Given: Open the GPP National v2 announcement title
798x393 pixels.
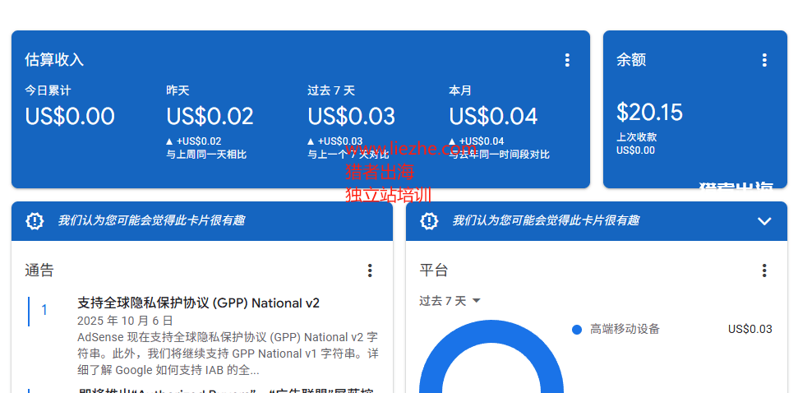Looking at the screenshot, I should [x=198, y=303].
